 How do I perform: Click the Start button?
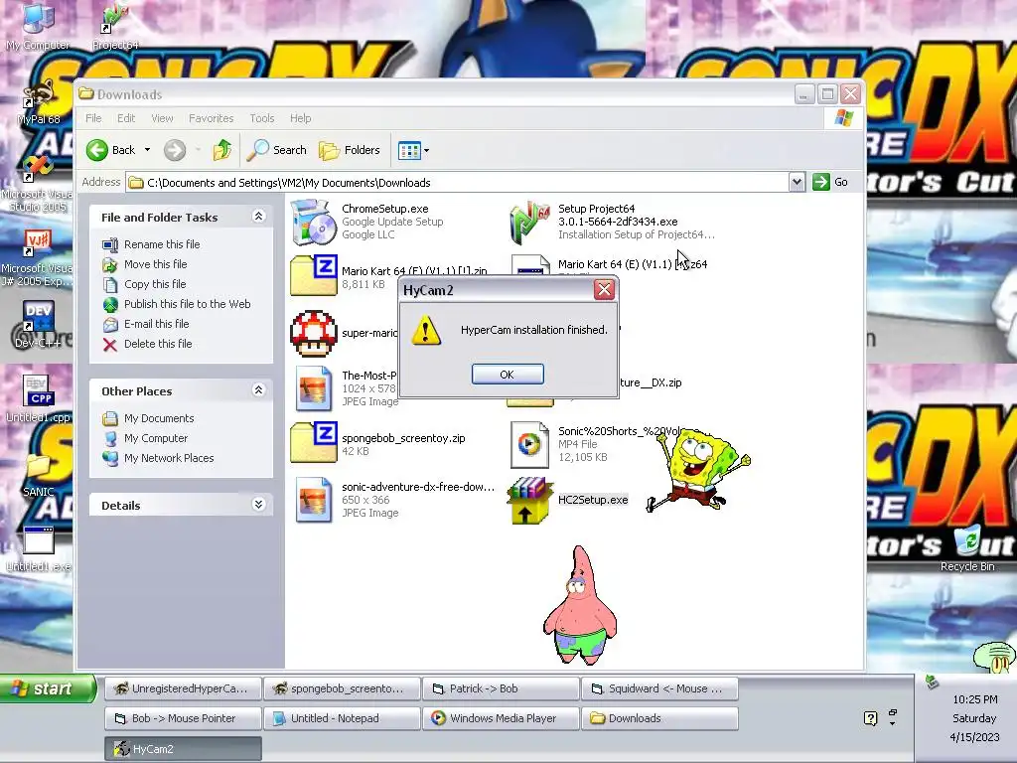click(48, 688)
